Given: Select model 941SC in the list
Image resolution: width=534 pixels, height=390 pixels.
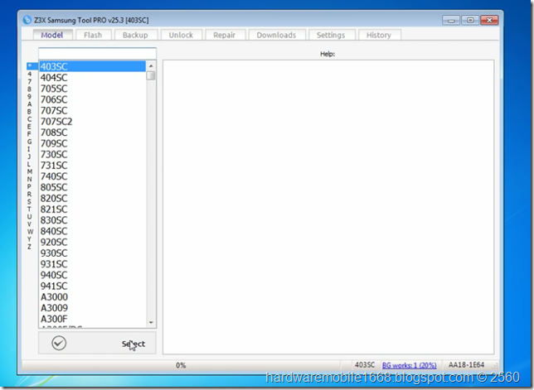Looking at the screenshot, I should click(92, 286).
